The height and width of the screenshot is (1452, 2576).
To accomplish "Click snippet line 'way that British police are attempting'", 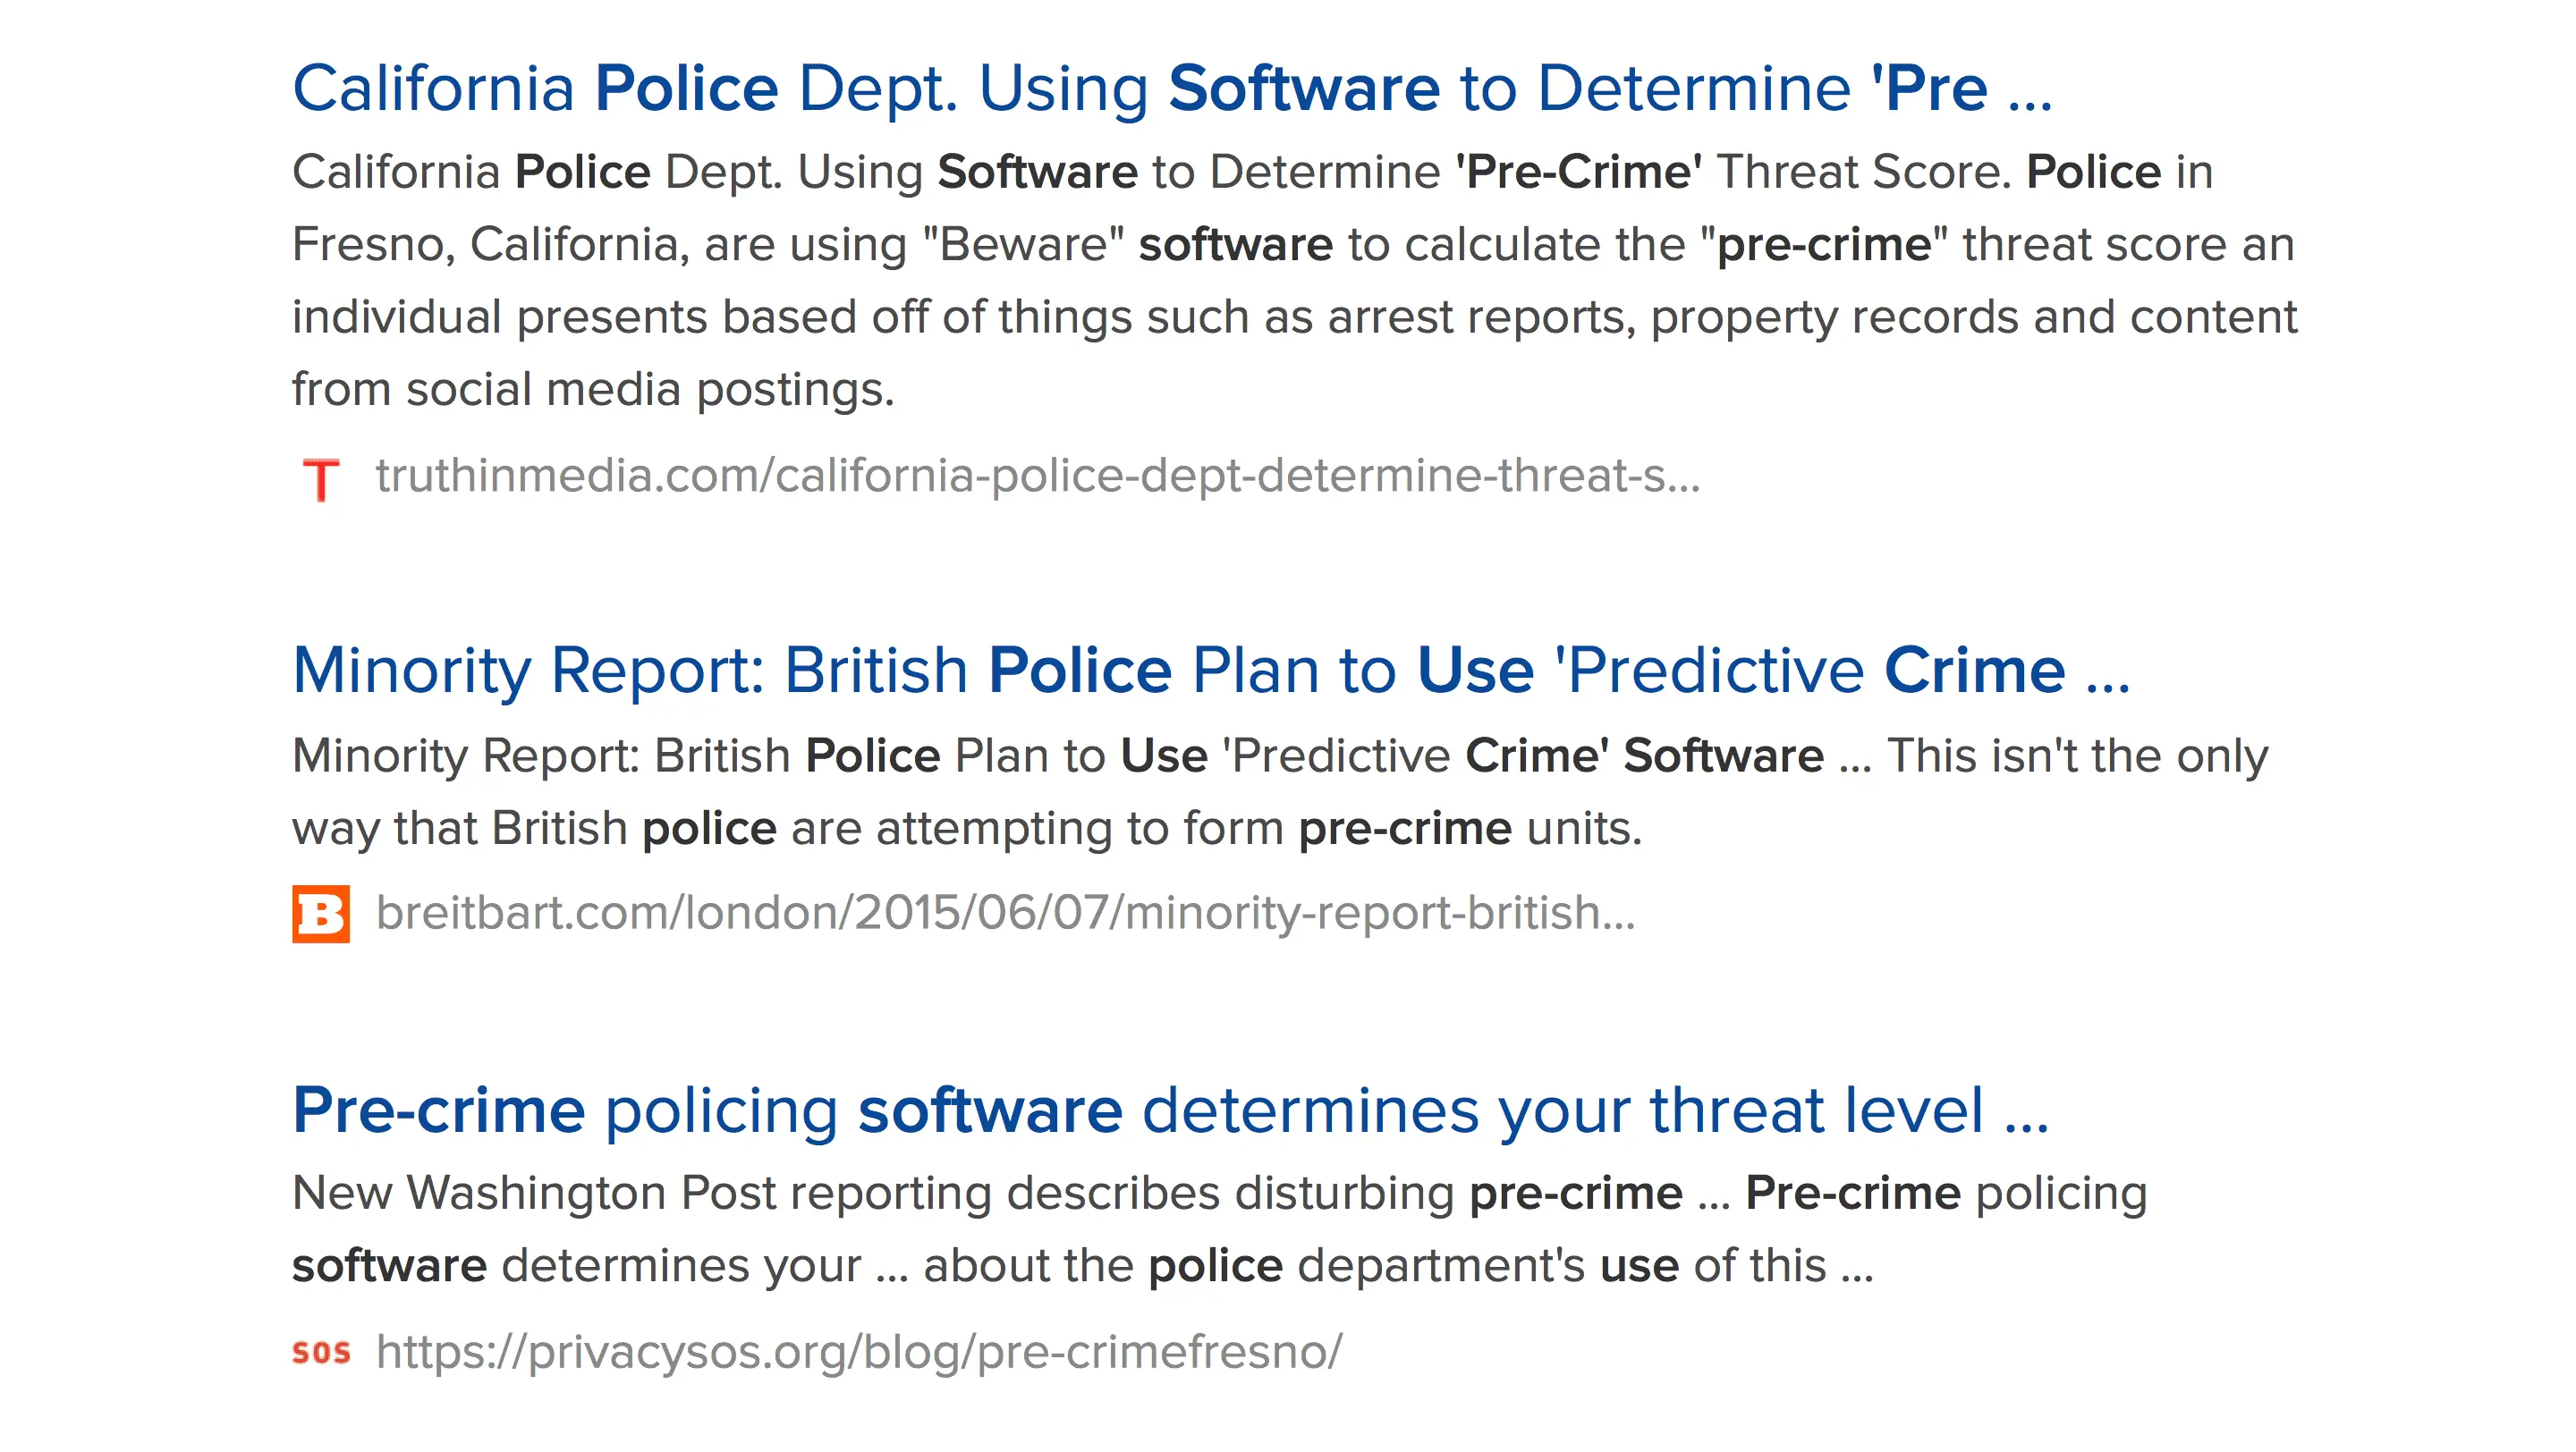I will click(x=966, y=829).
